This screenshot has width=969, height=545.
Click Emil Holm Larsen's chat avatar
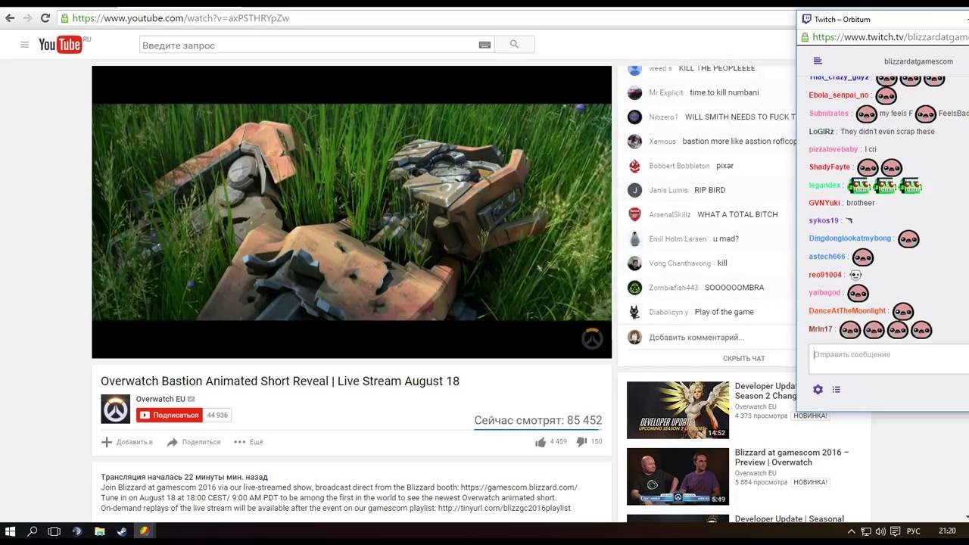coord(634,238)
